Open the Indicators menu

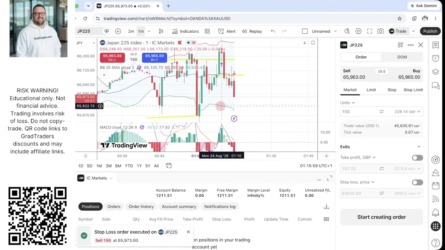coord(185,31)
